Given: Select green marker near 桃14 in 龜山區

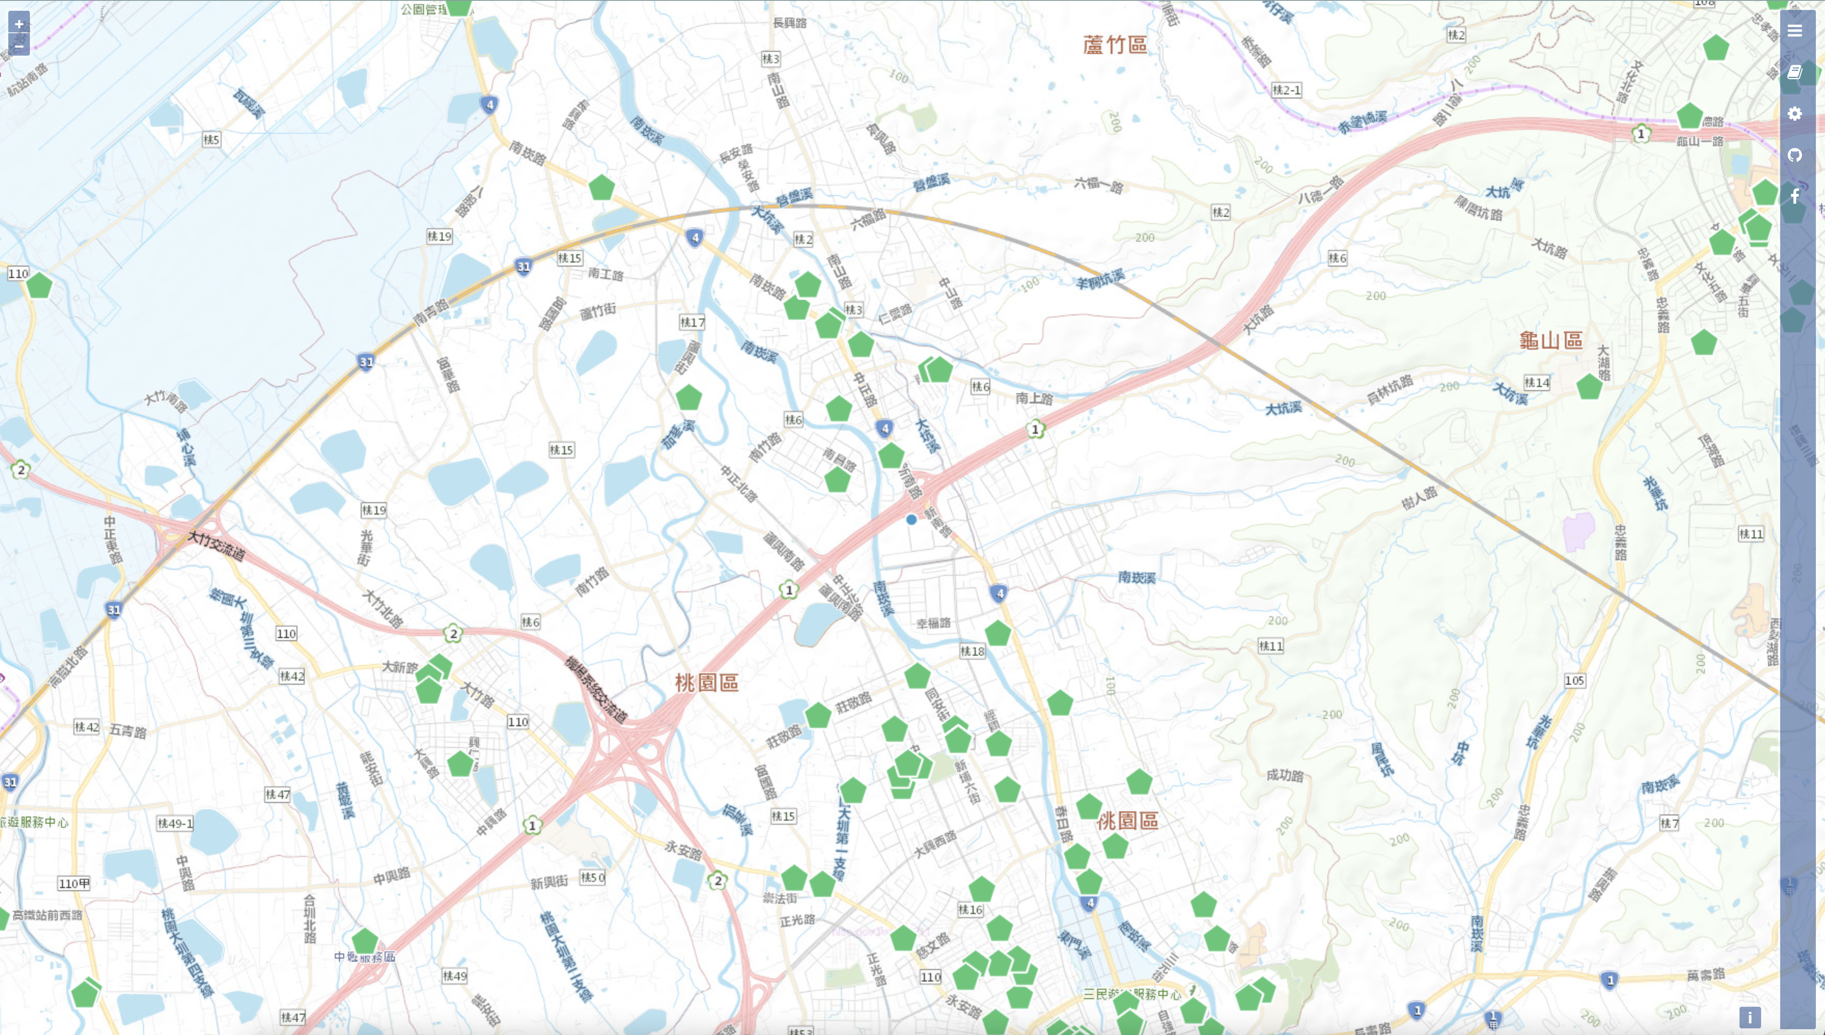Looking at the screenshot, I should pos(1589,388).
